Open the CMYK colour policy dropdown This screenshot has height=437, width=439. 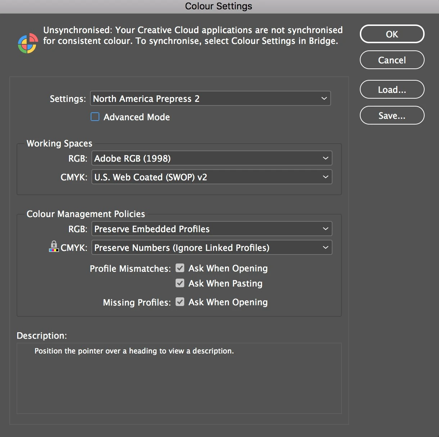point(212,248)
